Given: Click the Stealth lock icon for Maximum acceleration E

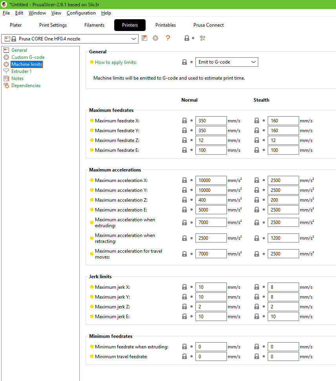Looking at the screenshot, I should click(257, 210).
